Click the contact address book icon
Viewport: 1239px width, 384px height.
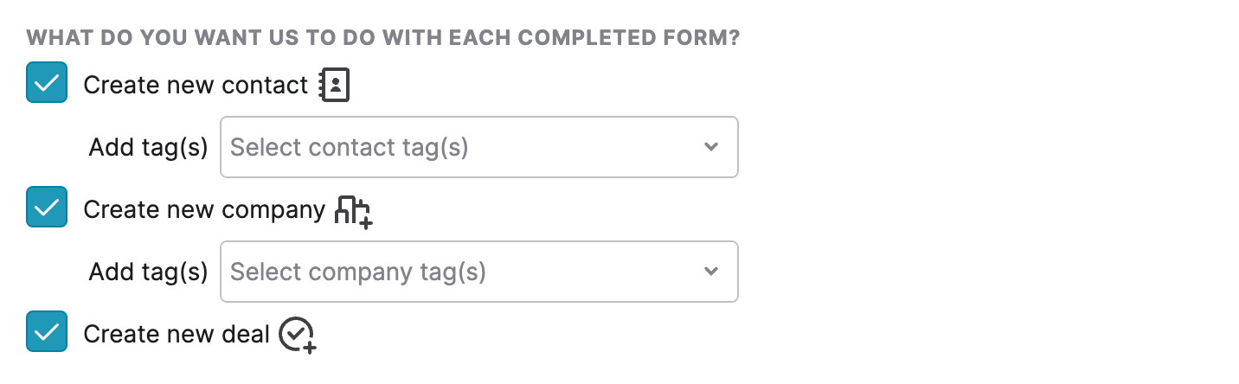335,86
